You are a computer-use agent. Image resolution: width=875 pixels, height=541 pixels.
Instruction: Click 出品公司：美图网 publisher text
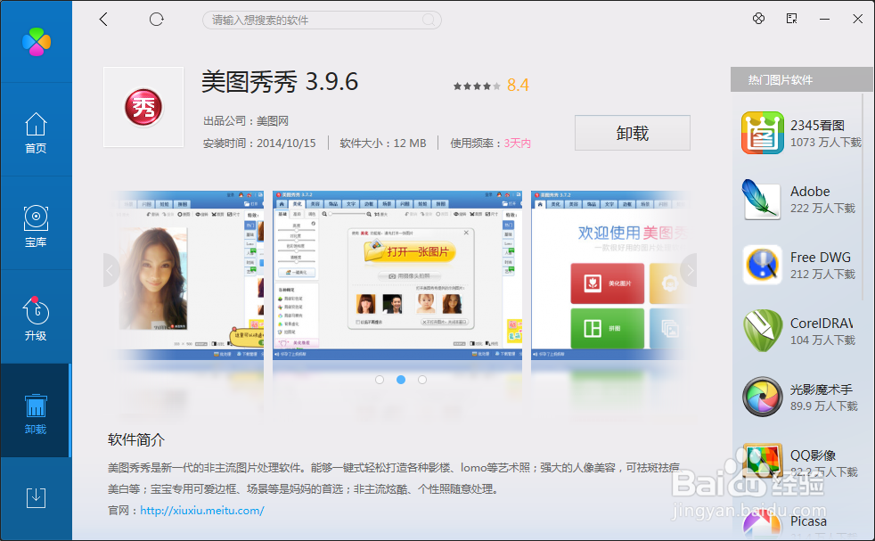click(246, 120)
